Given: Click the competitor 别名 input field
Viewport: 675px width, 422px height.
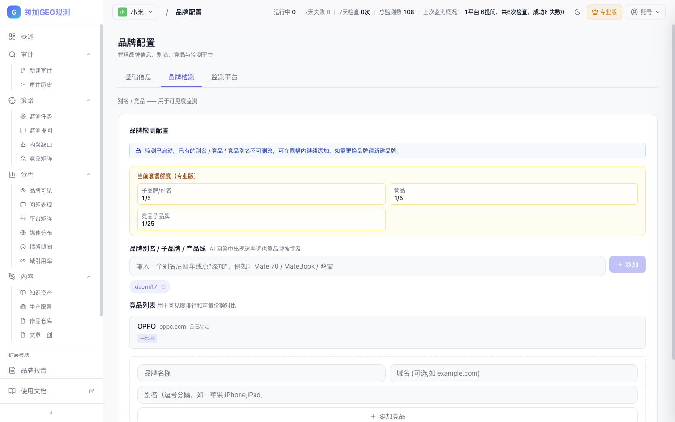Looking at the screenshot, I should click(388, 395).
